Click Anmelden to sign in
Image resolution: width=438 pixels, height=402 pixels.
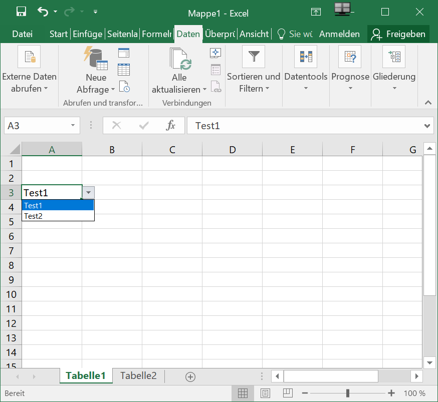pos(339,34)
